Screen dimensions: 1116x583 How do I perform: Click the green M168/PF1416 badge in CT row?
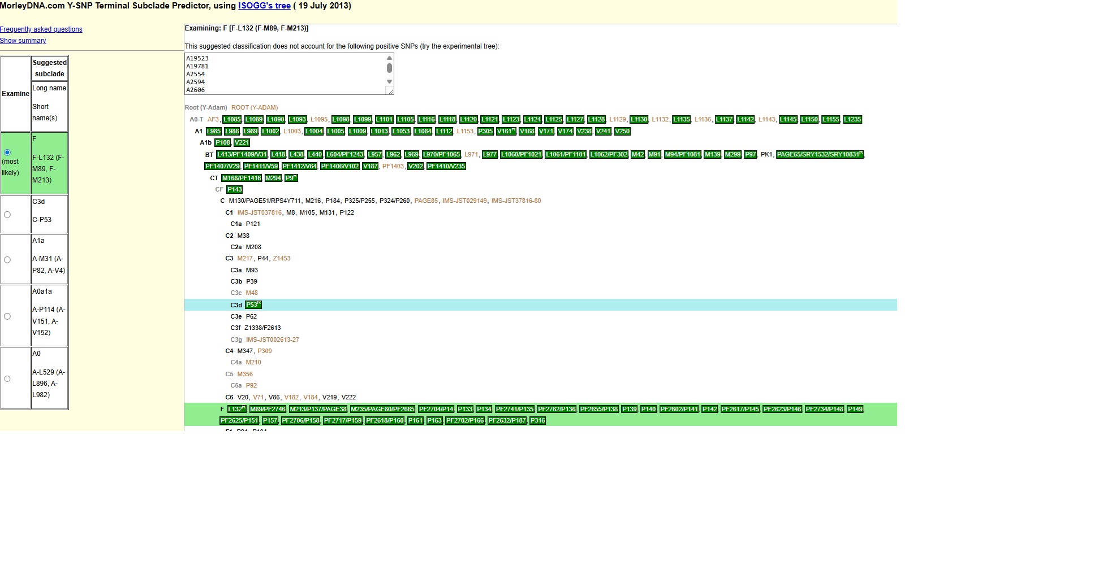click(242, 178)
